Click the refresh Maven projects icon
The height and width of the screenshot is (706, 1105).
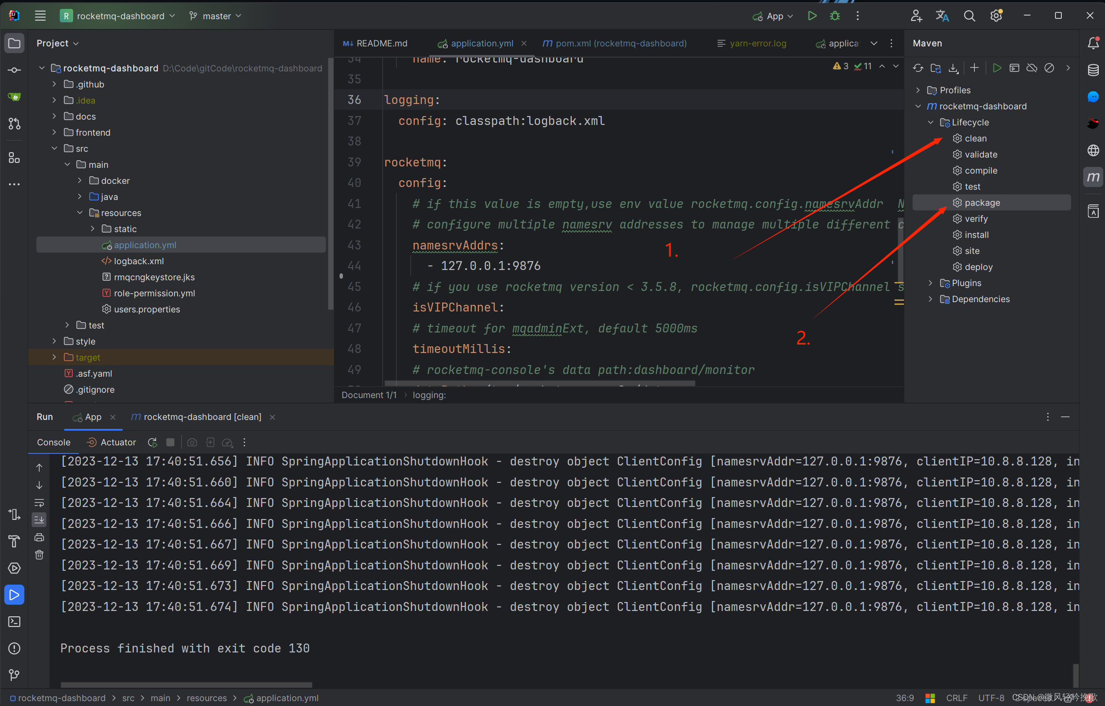pos(918,69)
